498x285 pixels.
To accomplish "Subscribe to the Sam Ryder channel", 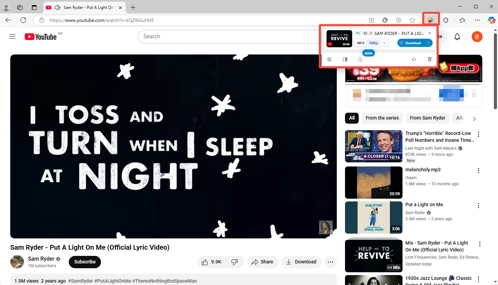I will 85,262.
